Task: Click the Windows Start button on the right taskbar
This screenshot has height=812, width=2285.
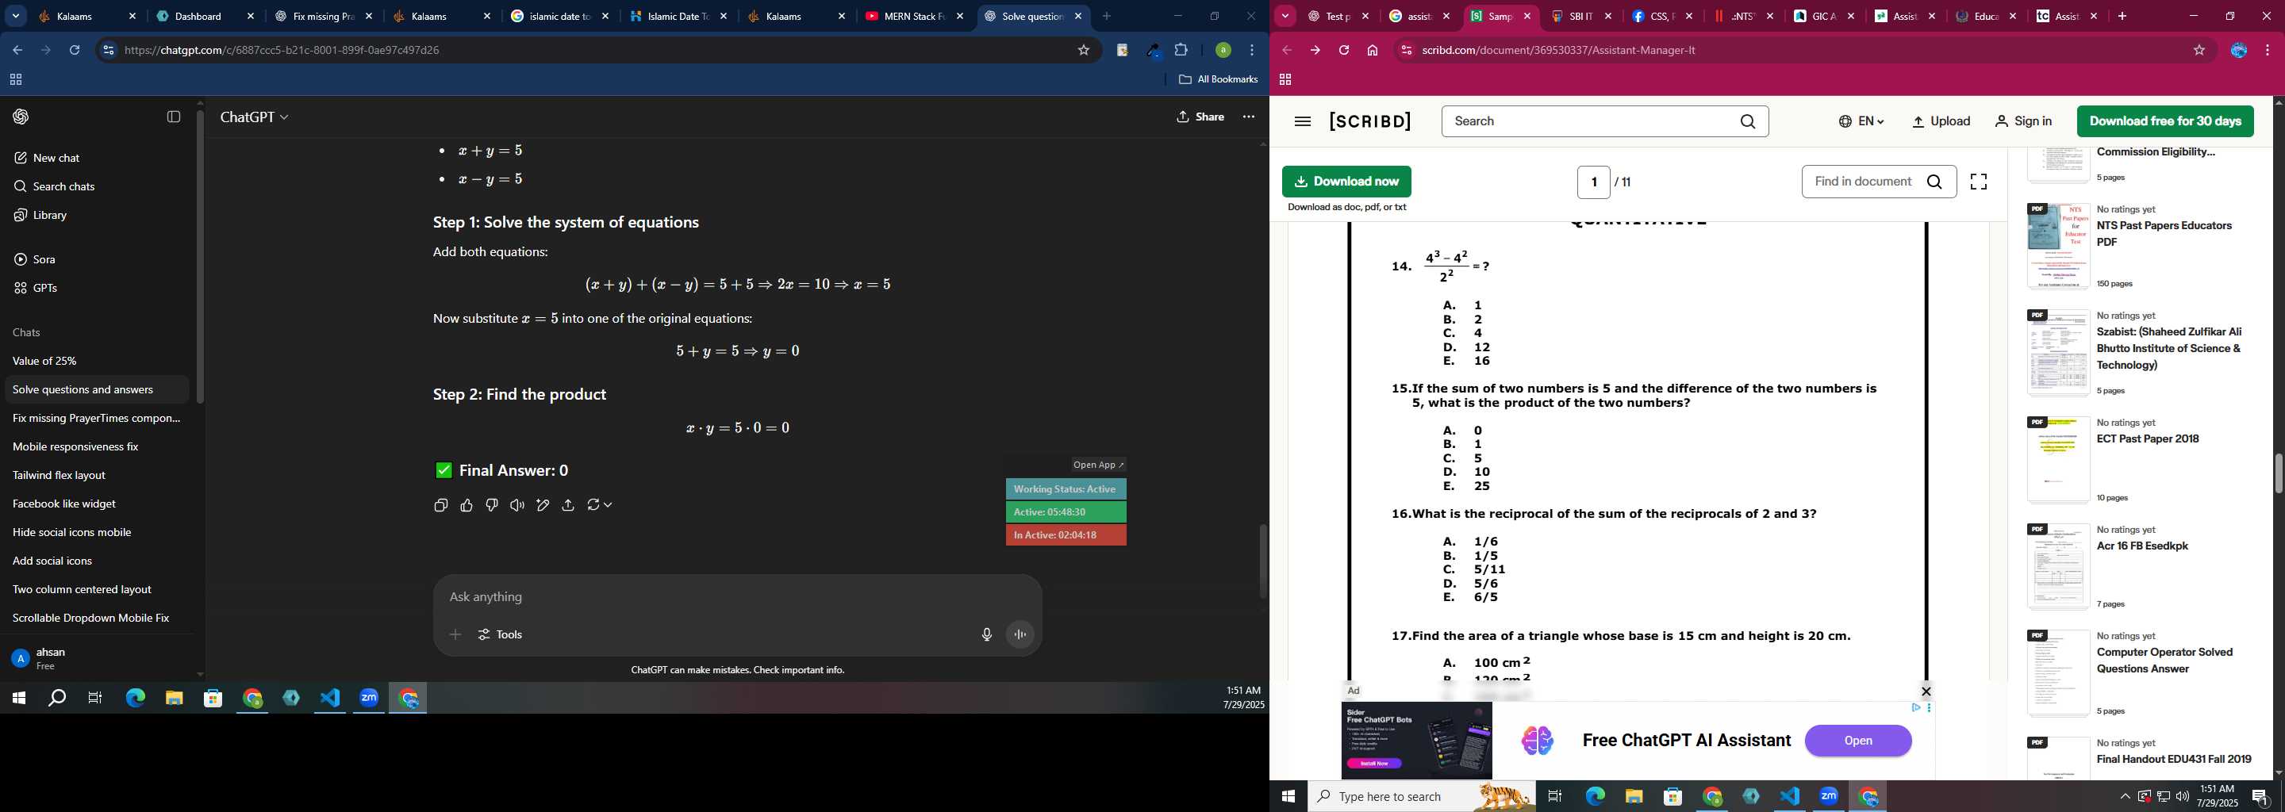Action: (x=1288, y=796)
